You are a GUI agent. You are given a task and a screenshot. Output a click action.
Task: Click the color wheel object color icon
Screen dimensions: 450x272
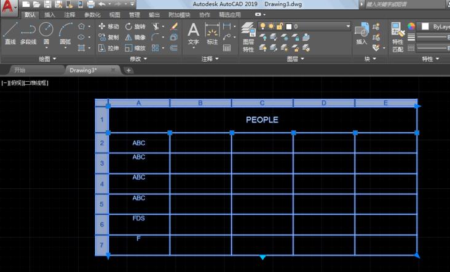[411, 26]
